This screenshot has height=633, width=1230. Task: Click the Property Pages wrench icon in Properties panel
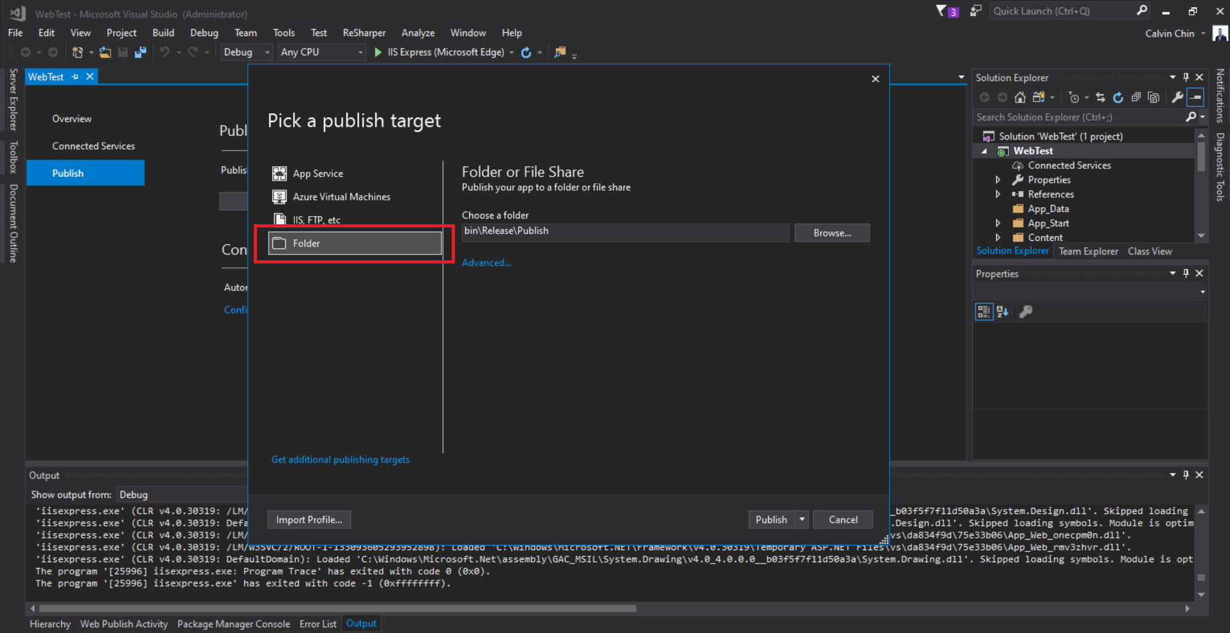point(1026,312)
